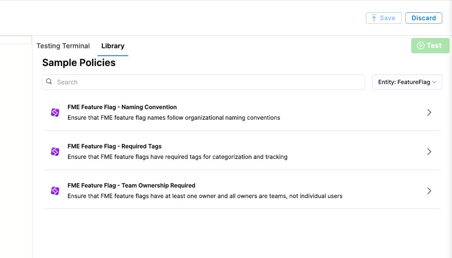Click the Discard button
Viewport: 452px width, 258px height.
coord(423,18)
